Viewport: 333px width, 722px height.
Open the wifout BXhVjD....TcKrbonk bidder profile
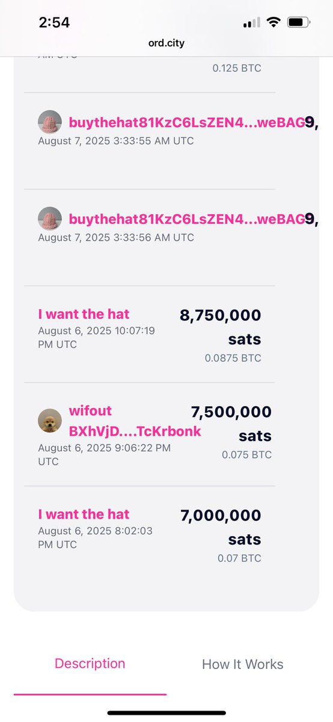(x=135, y=421)
